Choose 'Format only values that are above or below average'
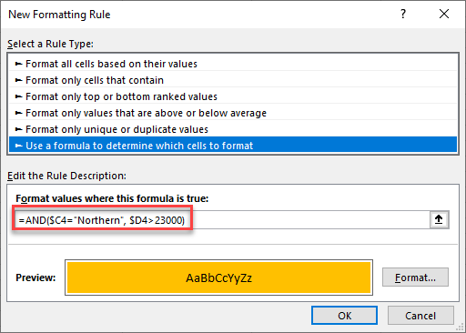This screenshot has height=333, width=466. click(233, 113)
